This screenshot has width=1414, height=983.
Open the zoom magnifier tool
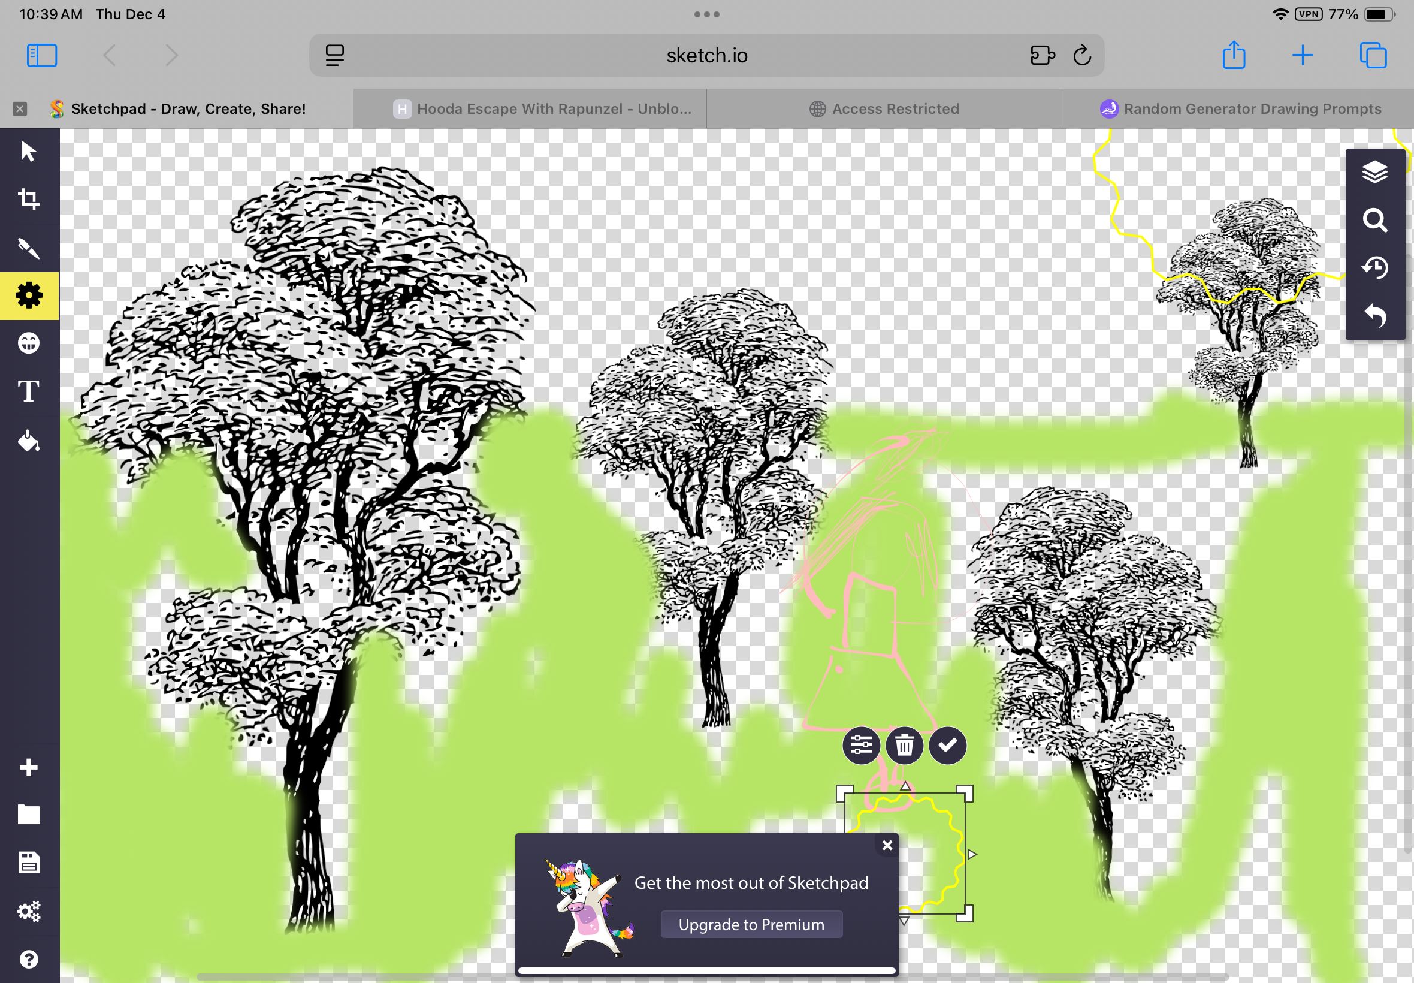[x=1374, y=220]
